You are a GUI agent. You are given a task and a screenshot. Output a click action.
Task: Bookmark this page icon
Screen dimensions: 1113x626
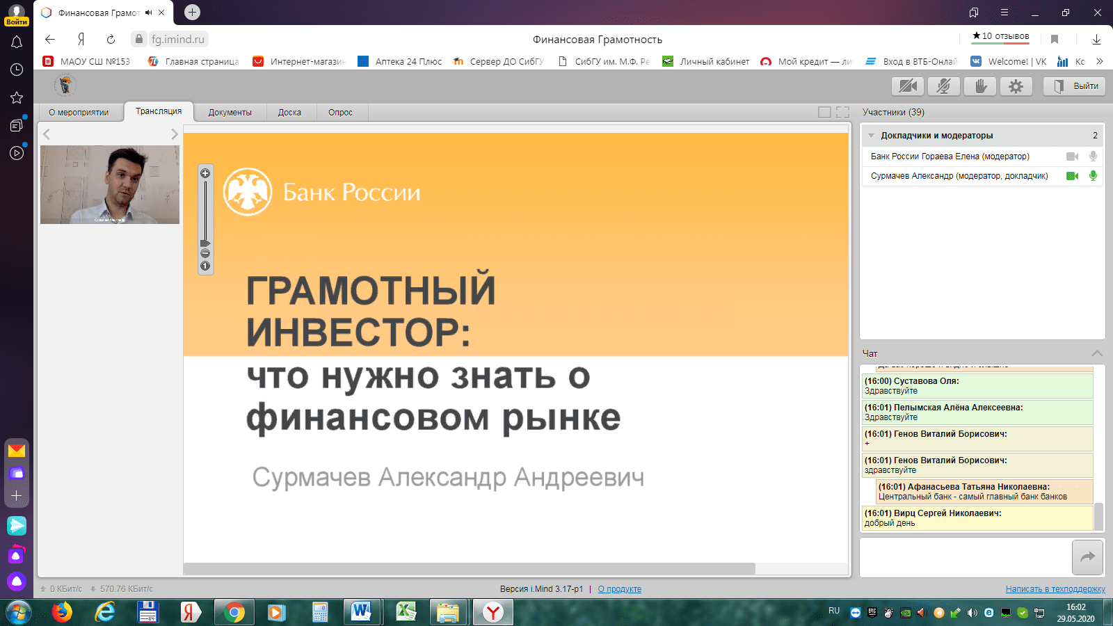tap(1055, 40)
